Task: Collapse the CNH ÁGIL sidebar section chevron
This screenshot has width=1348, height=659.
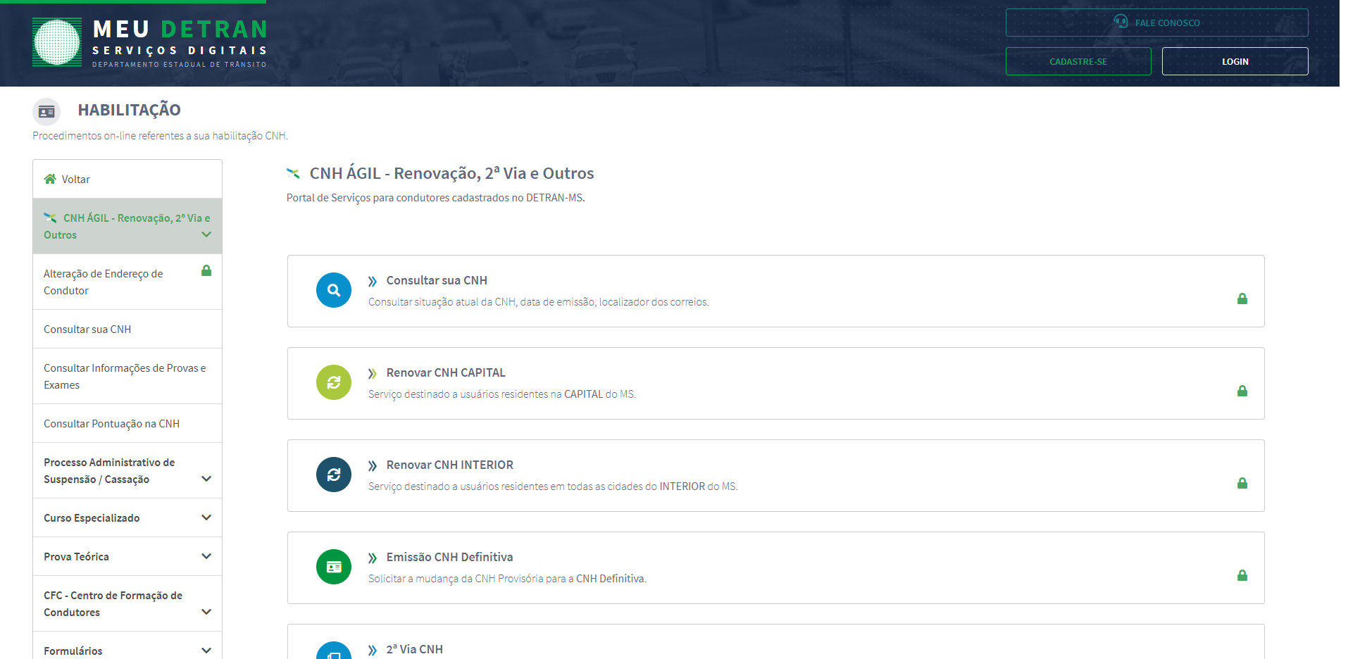Action: coord(206,234)
